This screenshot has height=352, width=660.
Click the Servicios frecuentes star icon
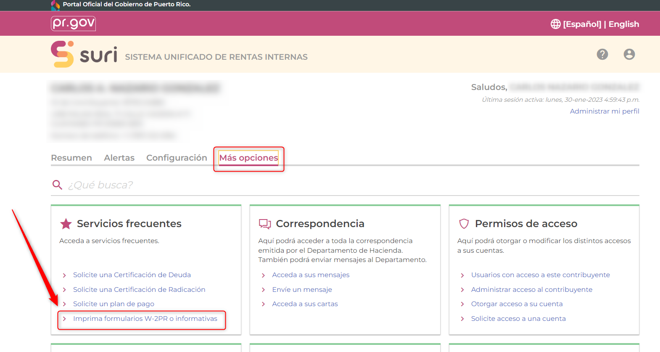pyautogui.click(x=66, y=224)
